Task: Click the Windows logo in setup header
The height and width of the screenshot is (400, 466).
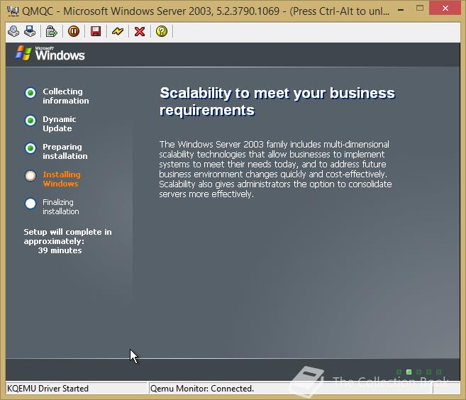Action: pyautogui.click(x=50, y=53)
